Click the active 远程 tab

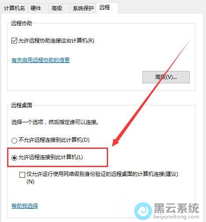click(x=105, y=8)
